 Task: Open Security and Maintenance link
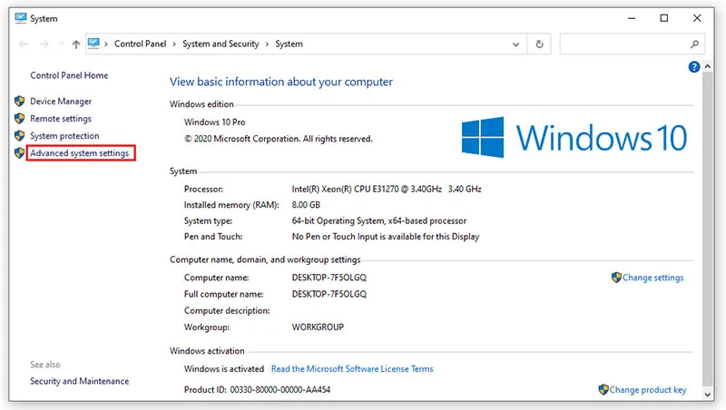click(x=80, y=381)
